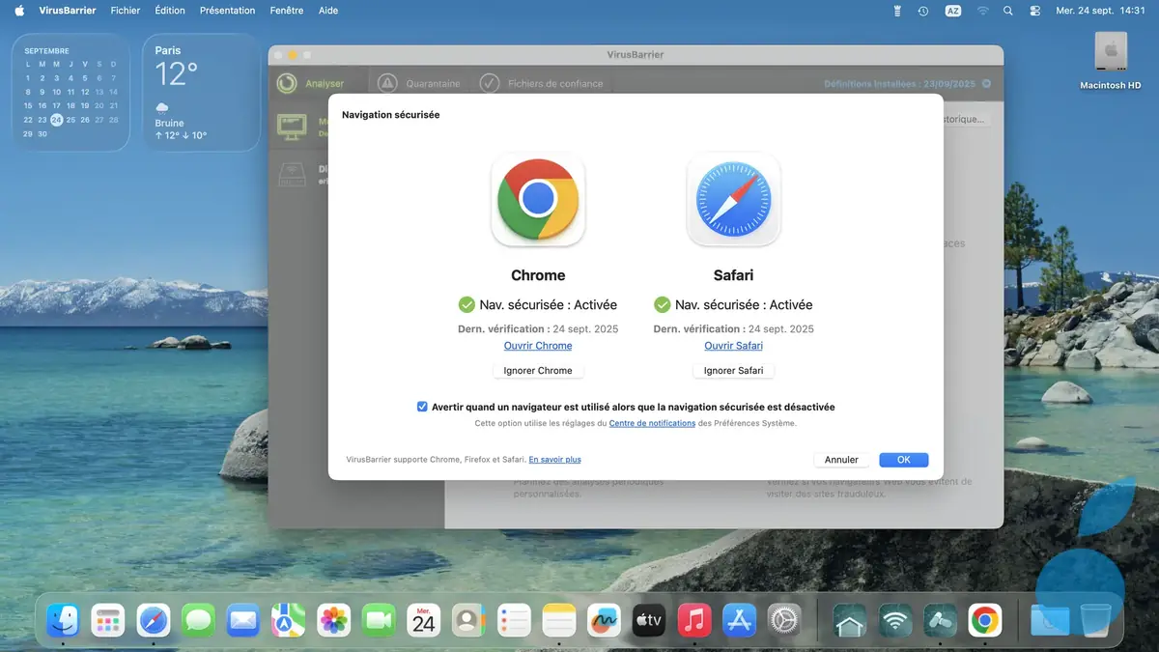
Task: Open Spotlight search from the menu bar
Action: pos(1007,11)
